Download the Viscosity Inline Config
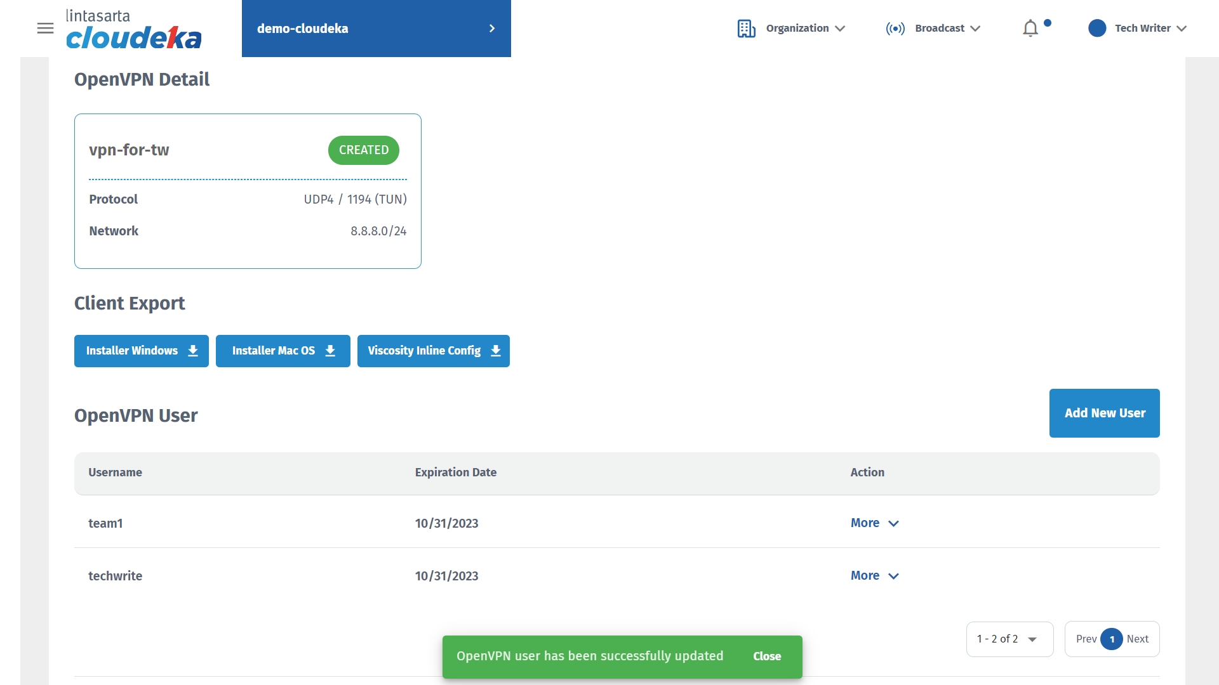Screen dimensions: 1219x685 433,351
